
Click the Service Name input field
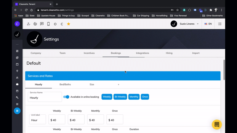(x=45, y=98)
